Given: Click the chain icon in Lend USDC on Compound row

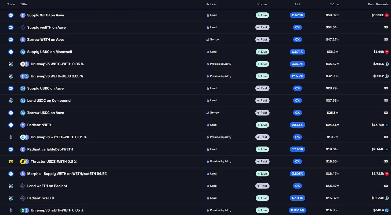Looking at the screenshot, I should coord(11,101).
